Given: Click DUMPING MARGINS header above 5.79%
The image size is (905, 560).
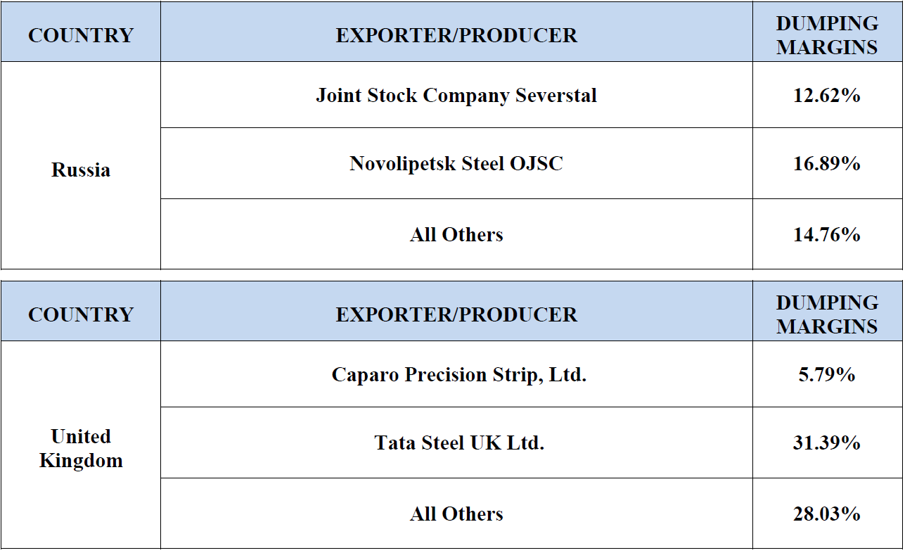Looking at the screenshot, I should (x=827, y=314).
